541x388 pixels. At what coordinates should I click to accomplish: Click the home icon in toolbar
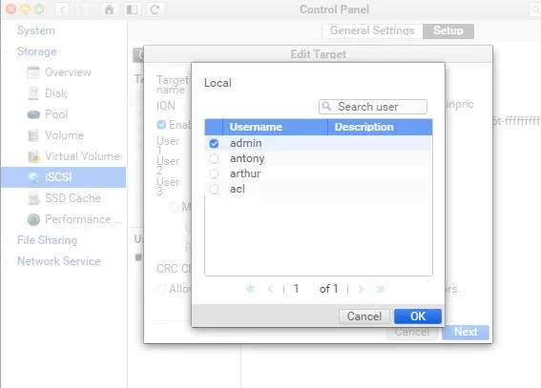109,10
